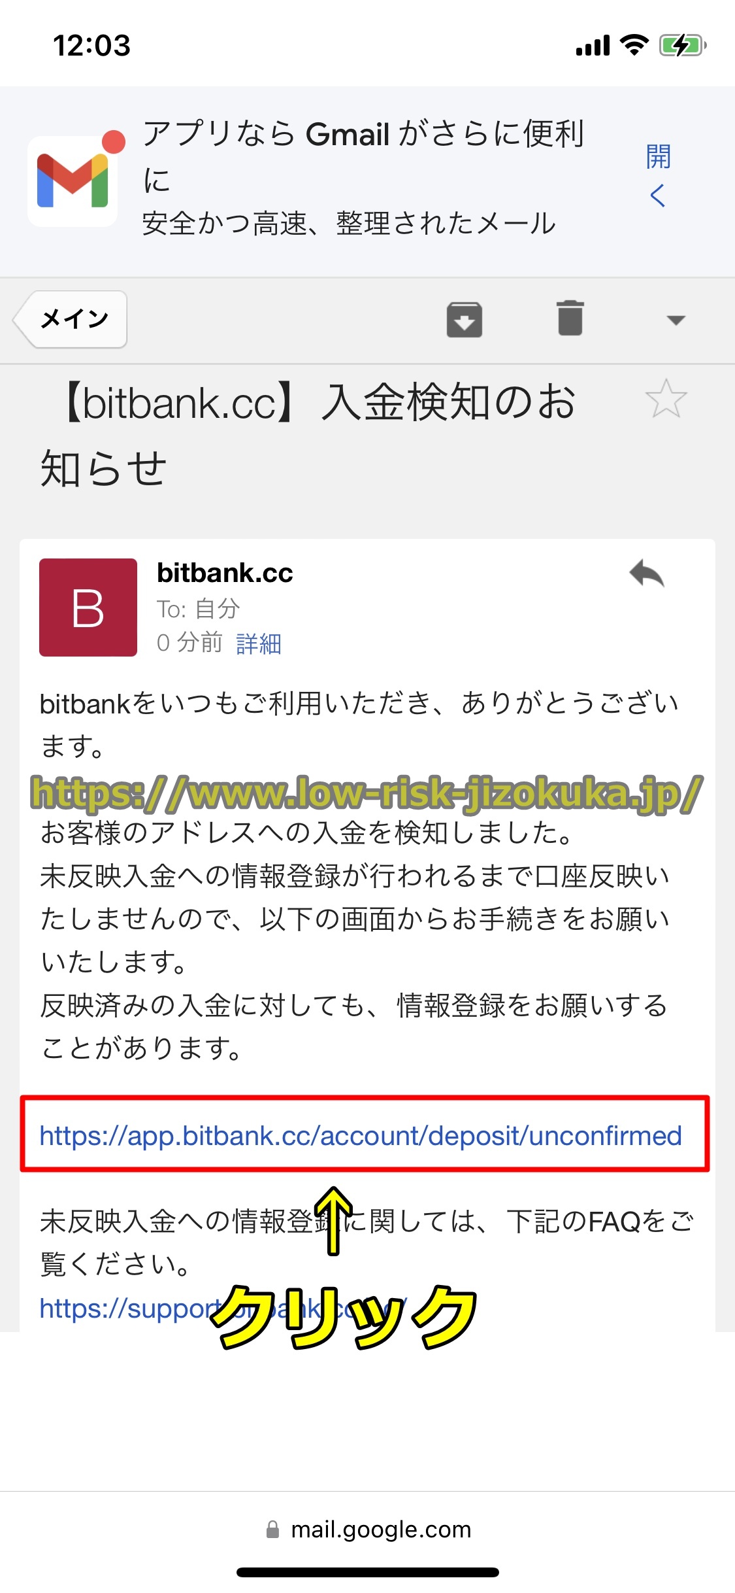Go back to メイン inbox
The height and width of the screenshot is (1593, 735).
coord(71,319)
